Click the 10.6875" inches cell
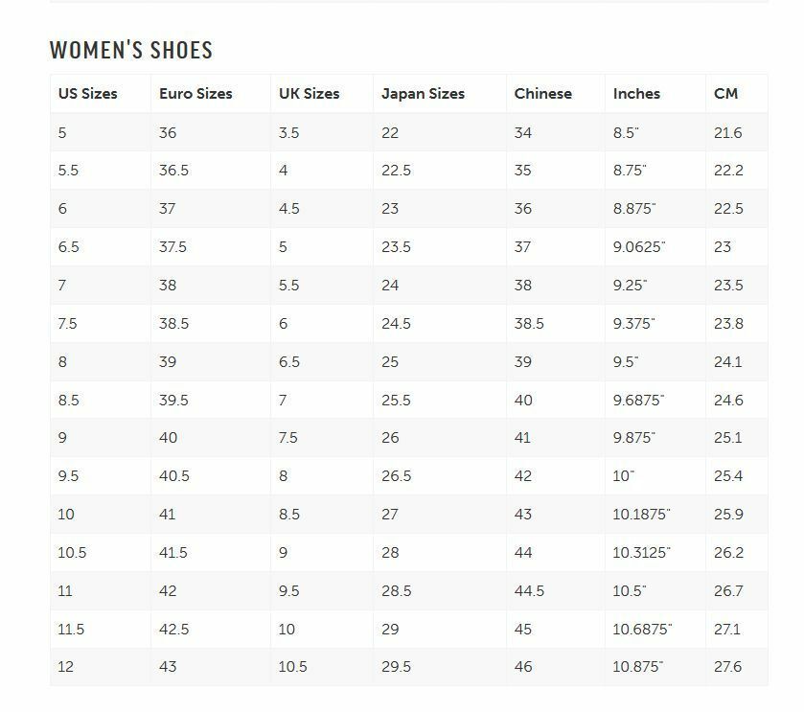Viewport: 804px width, 712px height. (642, 630)
